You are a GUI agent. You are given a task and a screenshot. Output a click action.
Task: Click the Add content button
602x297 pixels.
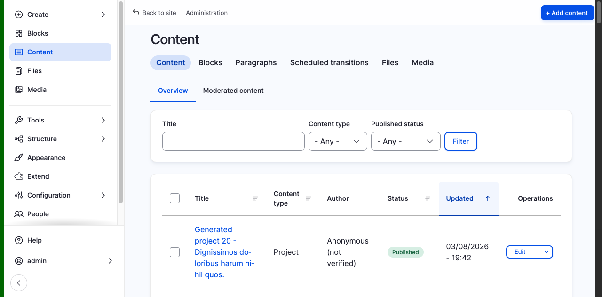point(568,13)
